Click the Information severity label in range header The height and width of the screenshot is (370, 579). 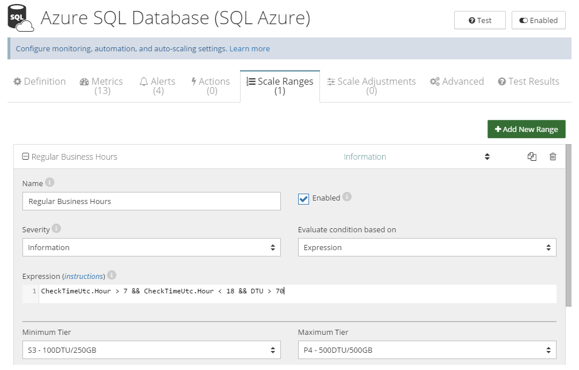click(365, 157)
